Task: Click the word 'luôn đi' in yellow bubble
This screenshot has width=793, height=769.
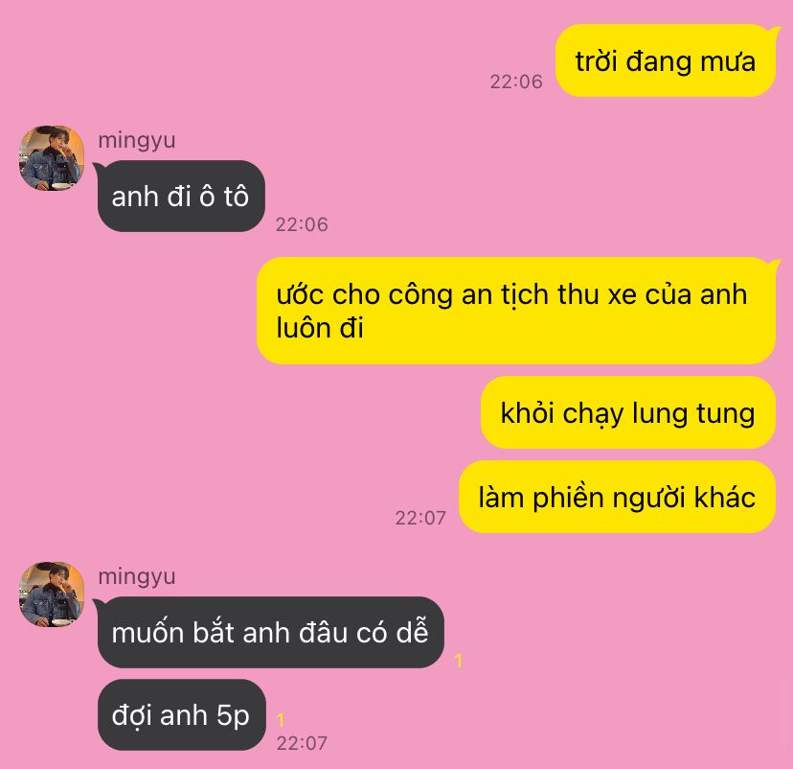Action: 320,328
